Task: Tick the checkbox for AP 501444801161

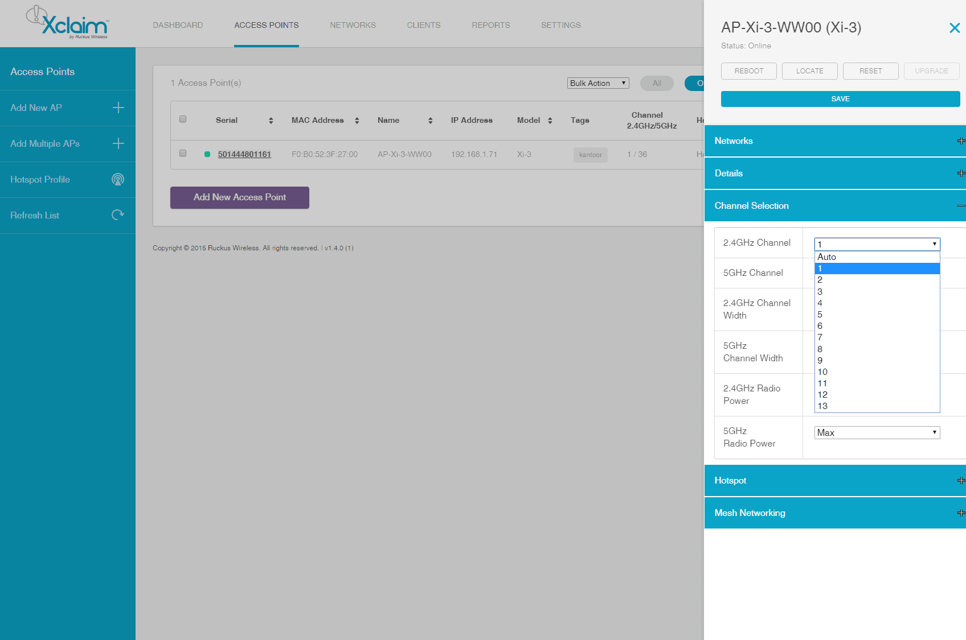Action: click(183, 153)
